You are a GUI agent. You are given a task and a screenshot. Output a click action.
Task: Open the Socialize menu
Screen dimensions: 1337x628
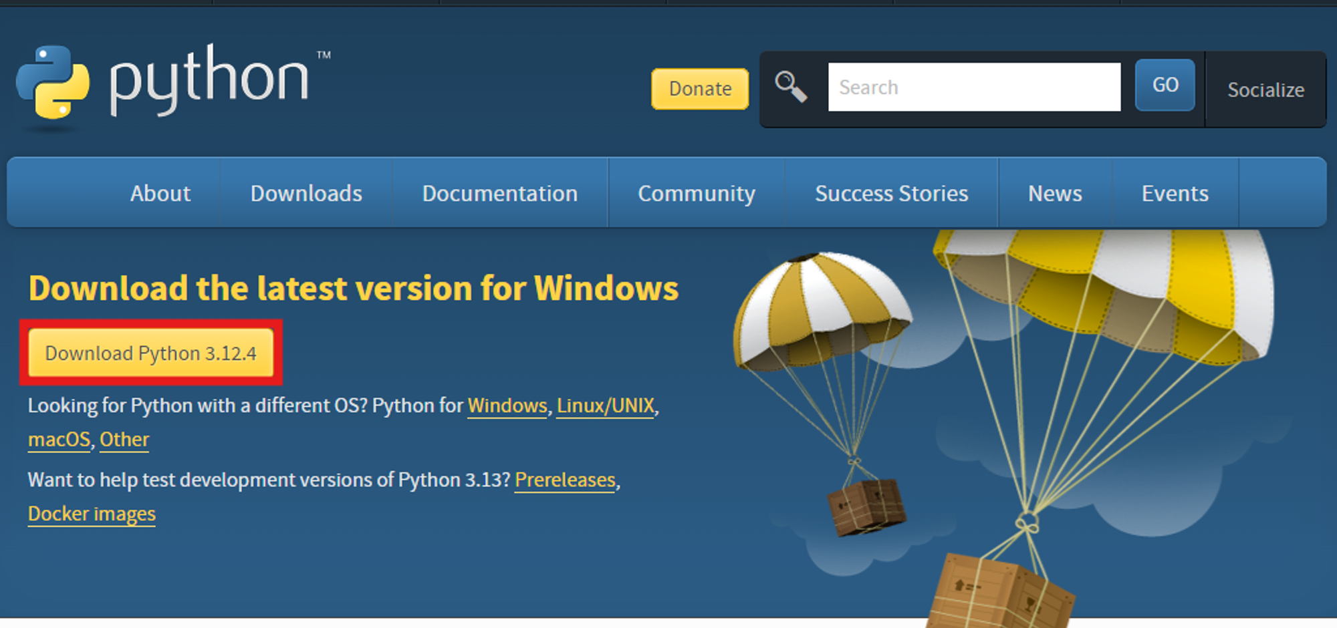click(1265, 90)
